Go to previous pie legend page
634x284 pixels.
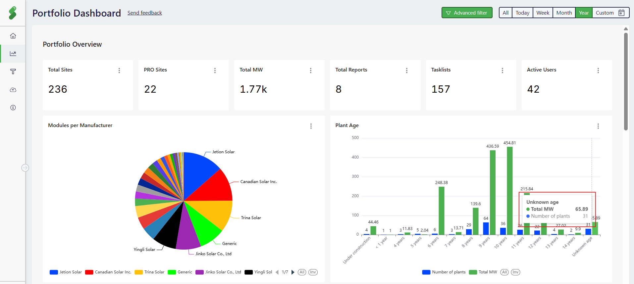pos(277,272)
